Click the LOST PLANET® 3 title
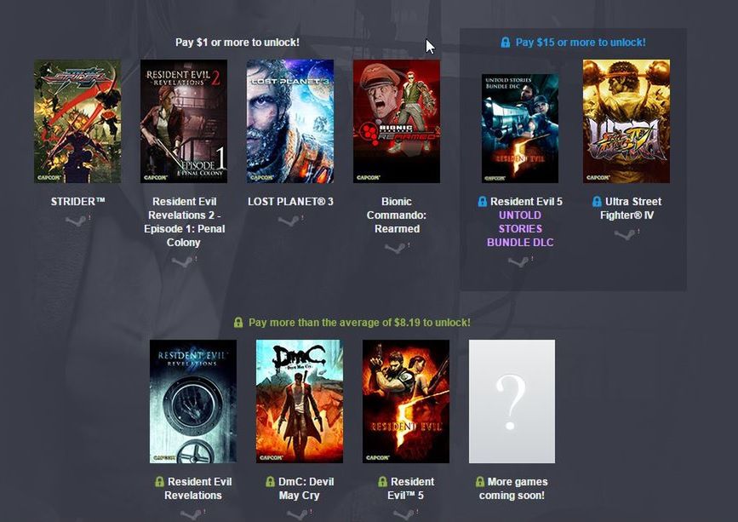The image size is (738, 522). (290, 202)
